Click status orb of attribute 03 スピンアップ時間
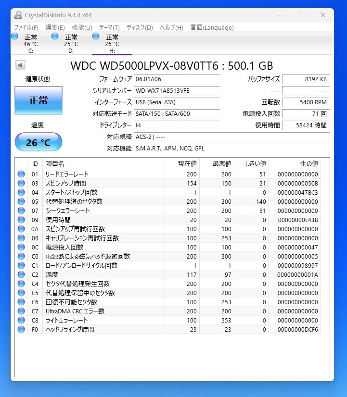Image resolution: width=347 pixels, height=397 pixels. (21, 183)
